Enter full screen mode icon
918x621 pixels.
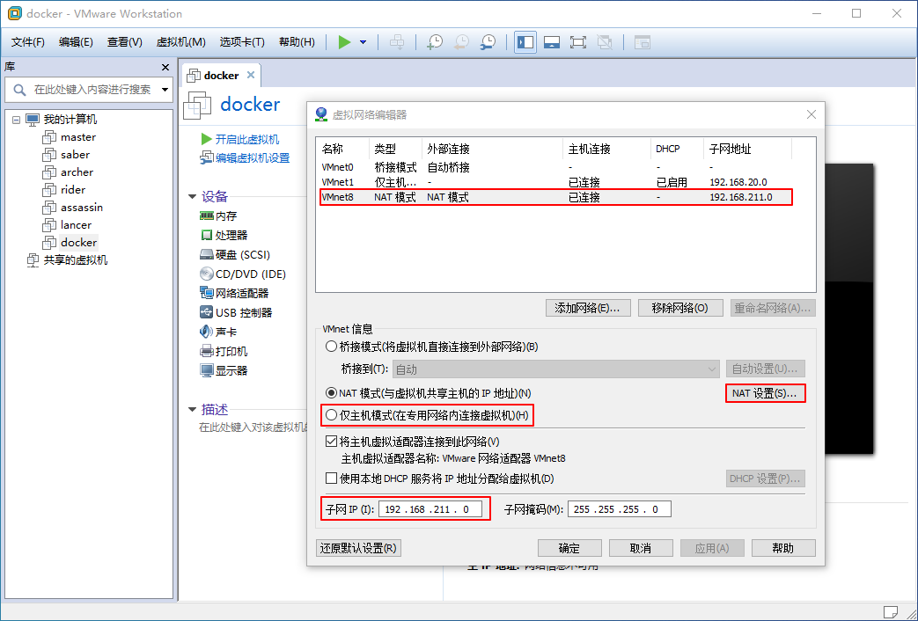(x=578, y=42)
